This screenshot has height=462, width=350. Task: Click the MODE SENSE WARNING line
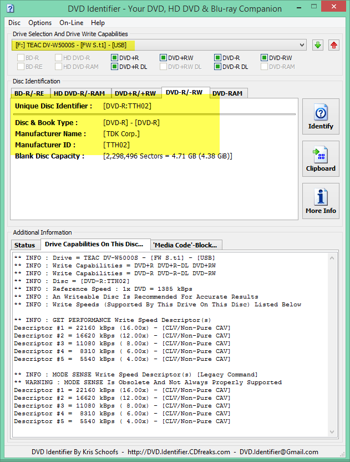point(148,382)
